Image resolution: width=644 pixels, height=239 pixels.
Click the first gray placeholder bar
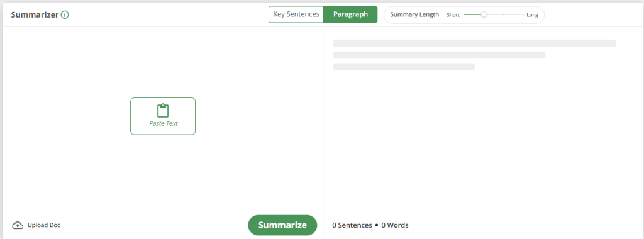474,43
